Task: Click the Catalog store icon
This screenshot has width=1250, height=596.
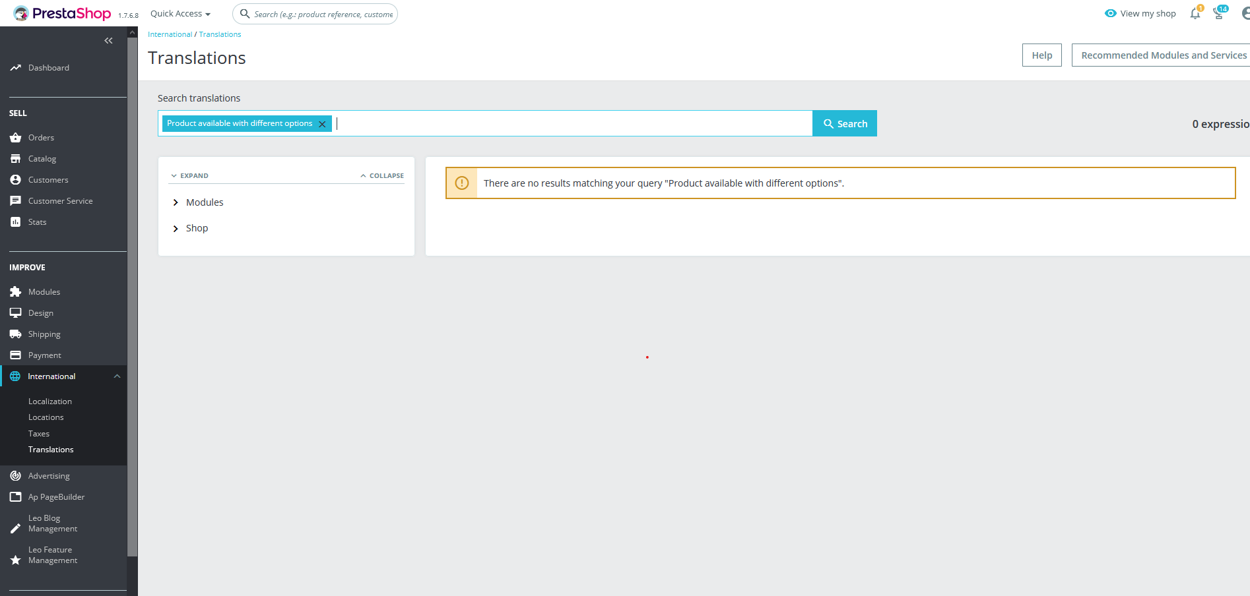Action: pyautogui.click(x=16, y=159)
